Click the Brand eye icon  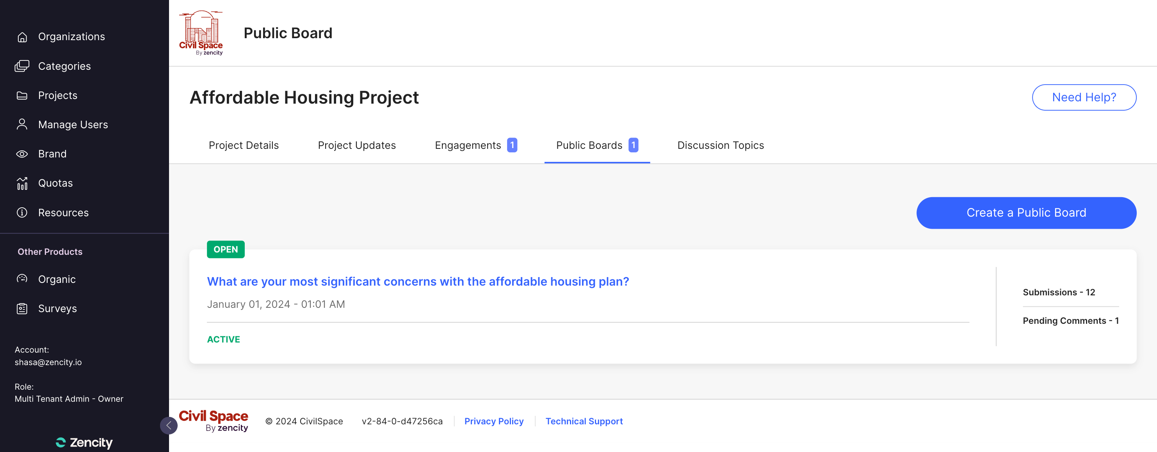pyautogui.click(x=23, y=154)
